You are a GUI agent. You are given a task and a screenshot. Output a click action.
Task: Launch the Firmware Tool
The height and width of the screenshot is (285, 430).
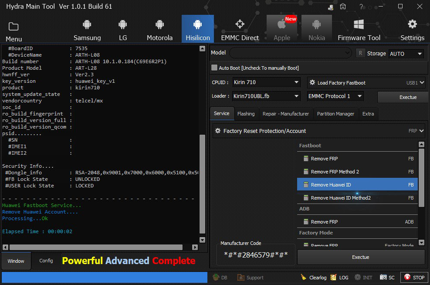(x=359, y=30)
